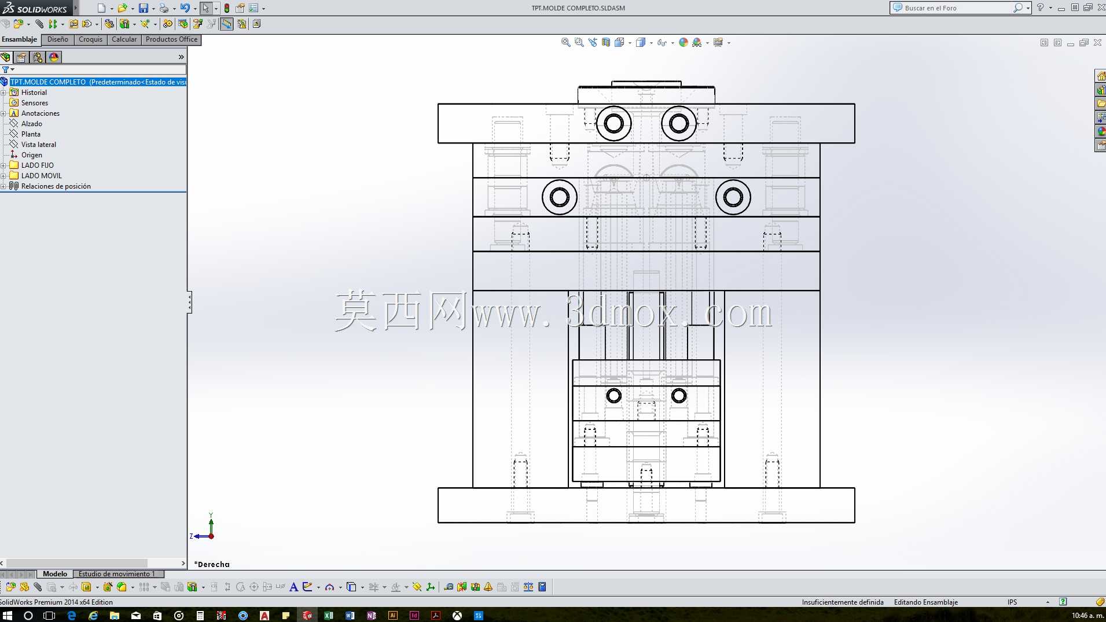Click the Edit Appearance color sphere icon
Screen dimensions: 1106x622
point(684,42)
